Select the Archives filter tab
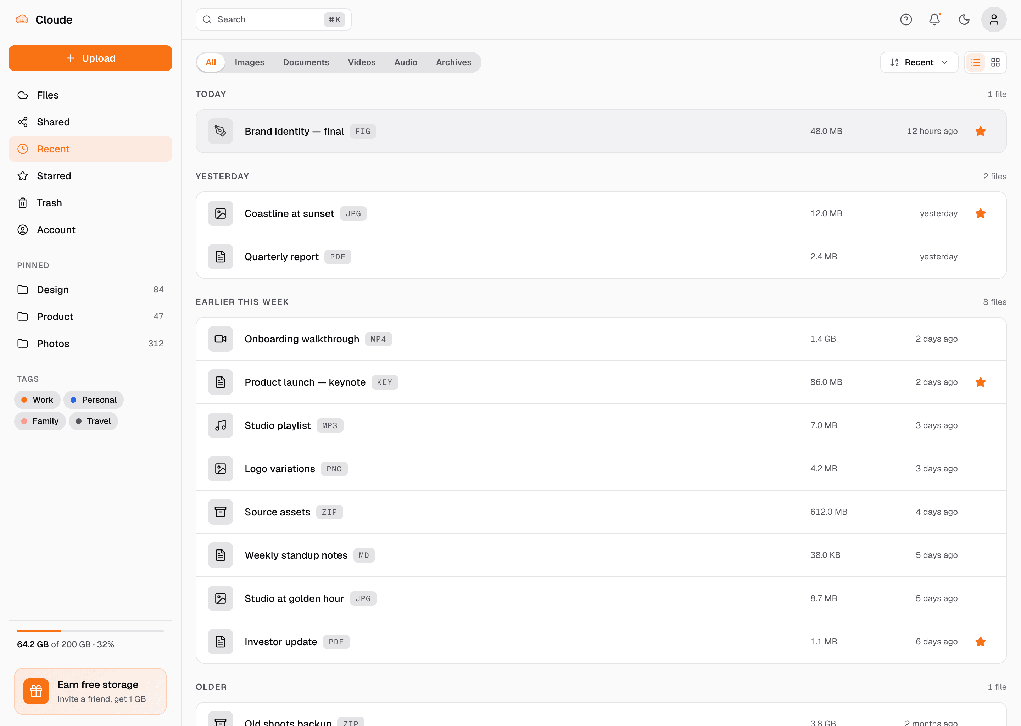This screenshot has height=726, width=1021. pyautogui.click(x=454, y=63)
